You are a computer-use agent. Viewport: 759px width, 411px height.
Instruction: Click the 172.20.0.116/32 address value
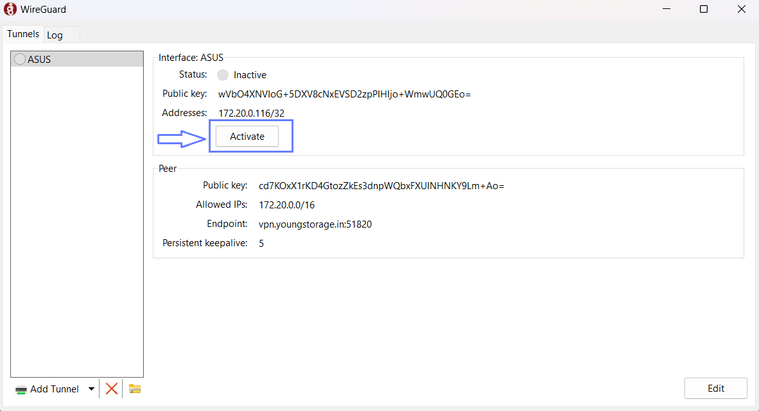(x=251, y=113)
